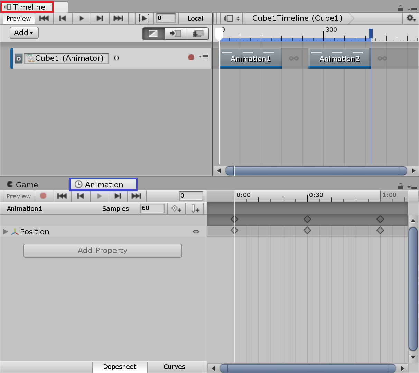The image size is (419, 373).
Task: Toggle the Play Range mode icon
Action: coord(144,18)
